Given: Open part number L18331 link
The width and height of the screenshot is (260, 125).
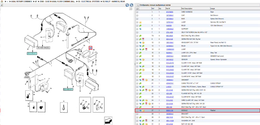Looking at the screenshot, I should (169, 87).
